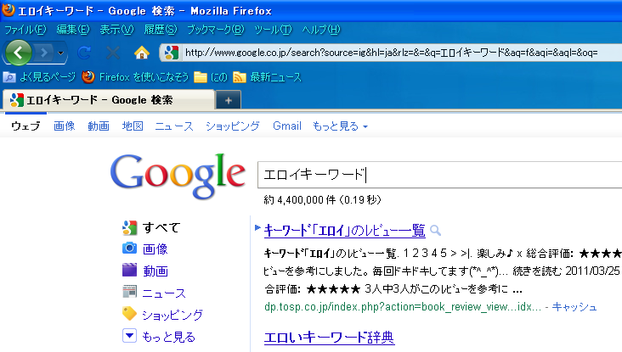This screenshot has height=352, width=622.
Task: Select the エロイキーワード - Google 検索 tab
Action: [109, 100]
